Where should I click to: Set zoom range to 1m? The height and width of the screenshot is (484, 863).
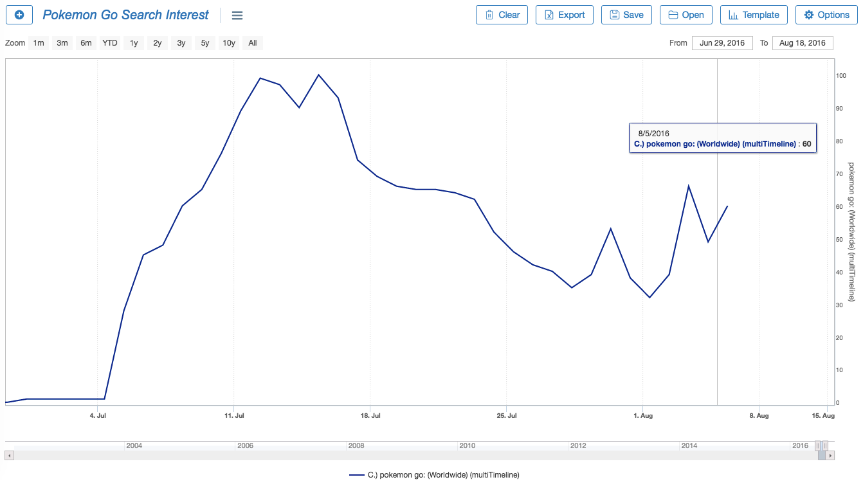tap(39, 43)
